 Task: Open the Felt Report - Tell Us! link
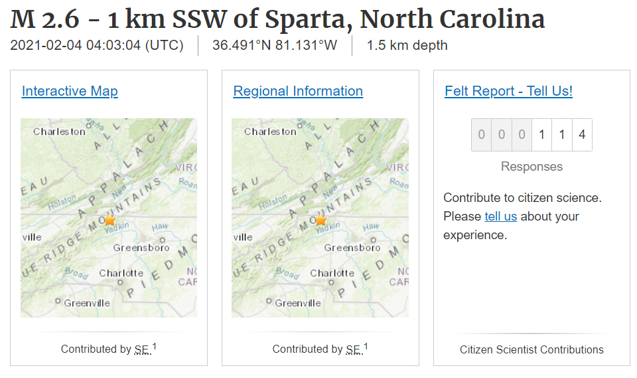[x=509, y=91]
